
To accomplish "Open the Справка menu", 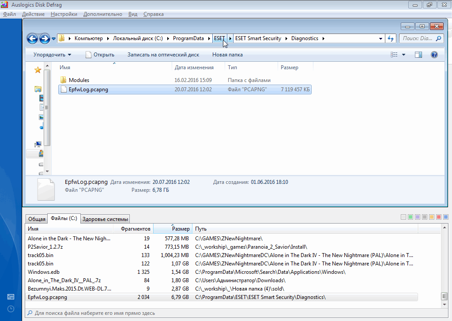I will point(154,14).
